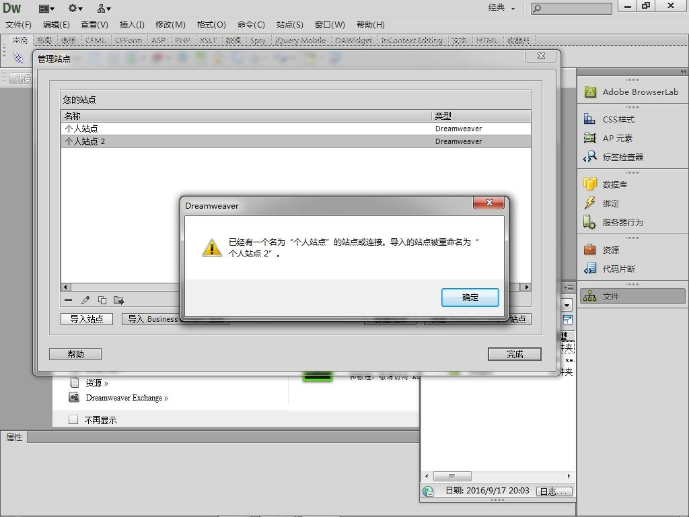This screenshot has width=689, height=517.
Task: Switch to the XSLT insert tab
Action: click(209, 40)
